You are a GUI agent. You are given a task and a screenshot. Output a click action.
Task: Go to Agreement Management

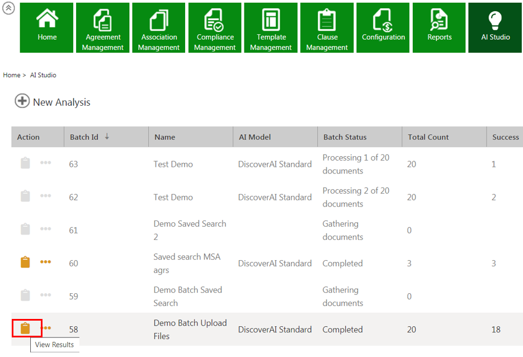(103, 27)
